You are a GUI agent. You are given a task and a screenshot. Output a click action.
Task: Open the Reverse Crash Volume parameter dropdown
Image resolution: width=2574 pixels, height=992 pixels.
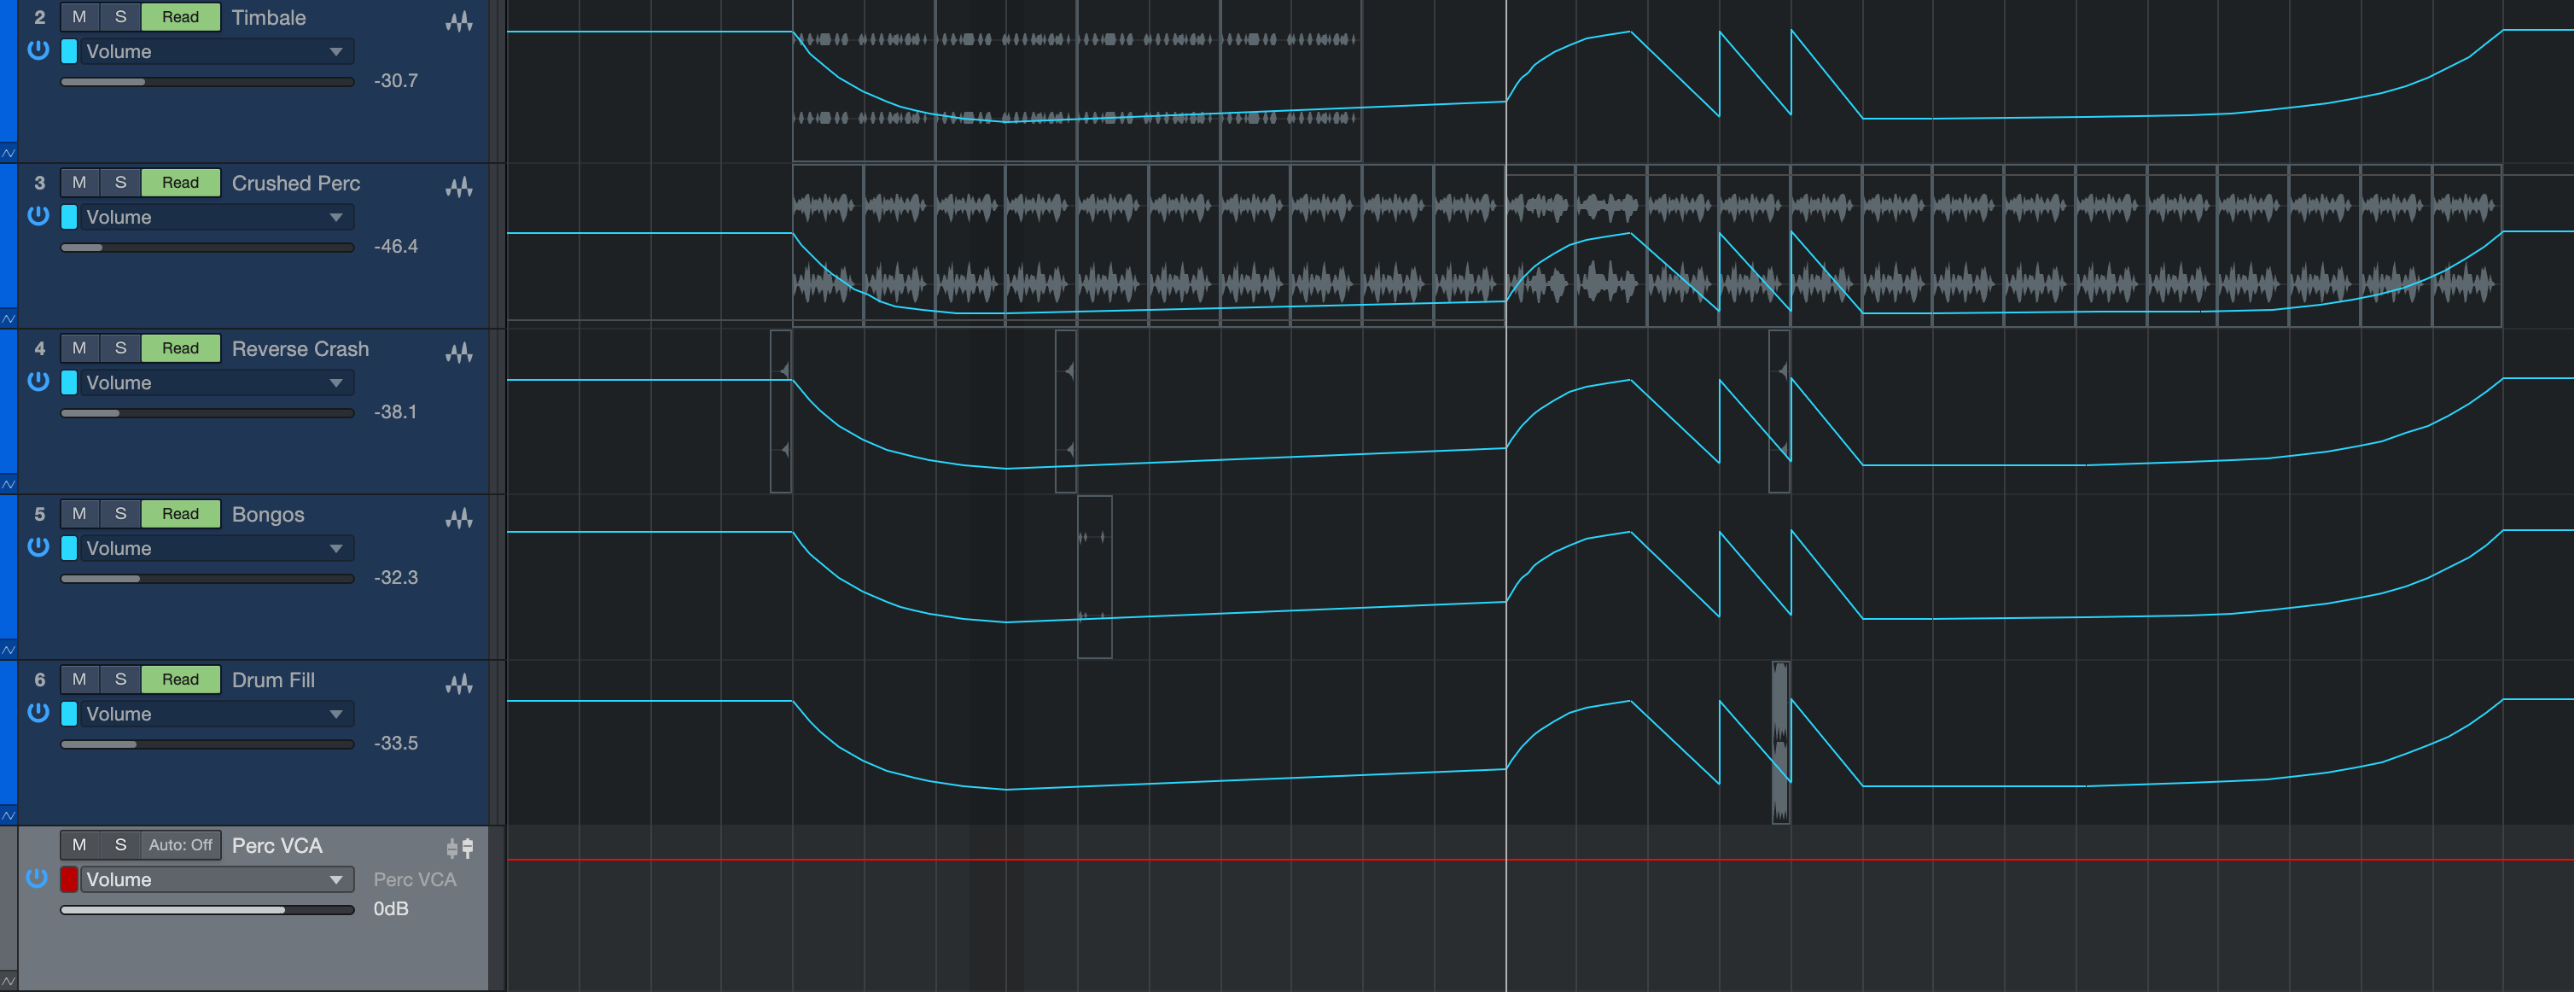pos(216,383)
